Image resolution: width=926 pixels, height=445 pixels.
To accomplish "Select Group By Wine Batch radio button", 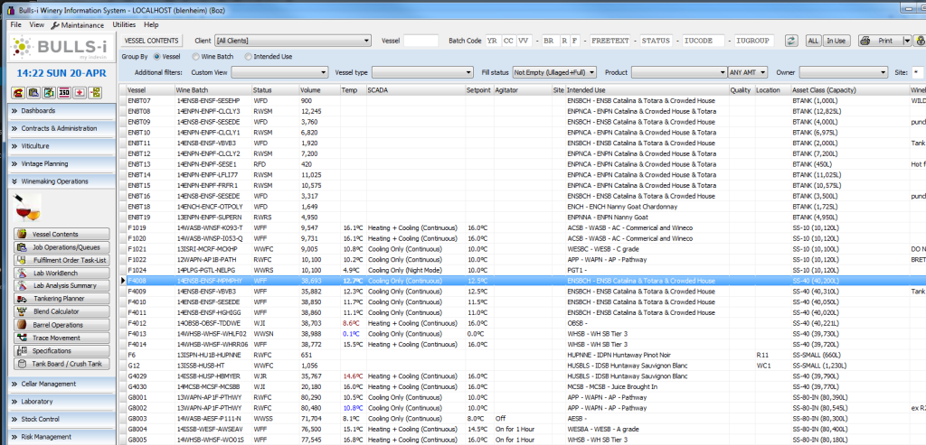I will pos(195,57).
